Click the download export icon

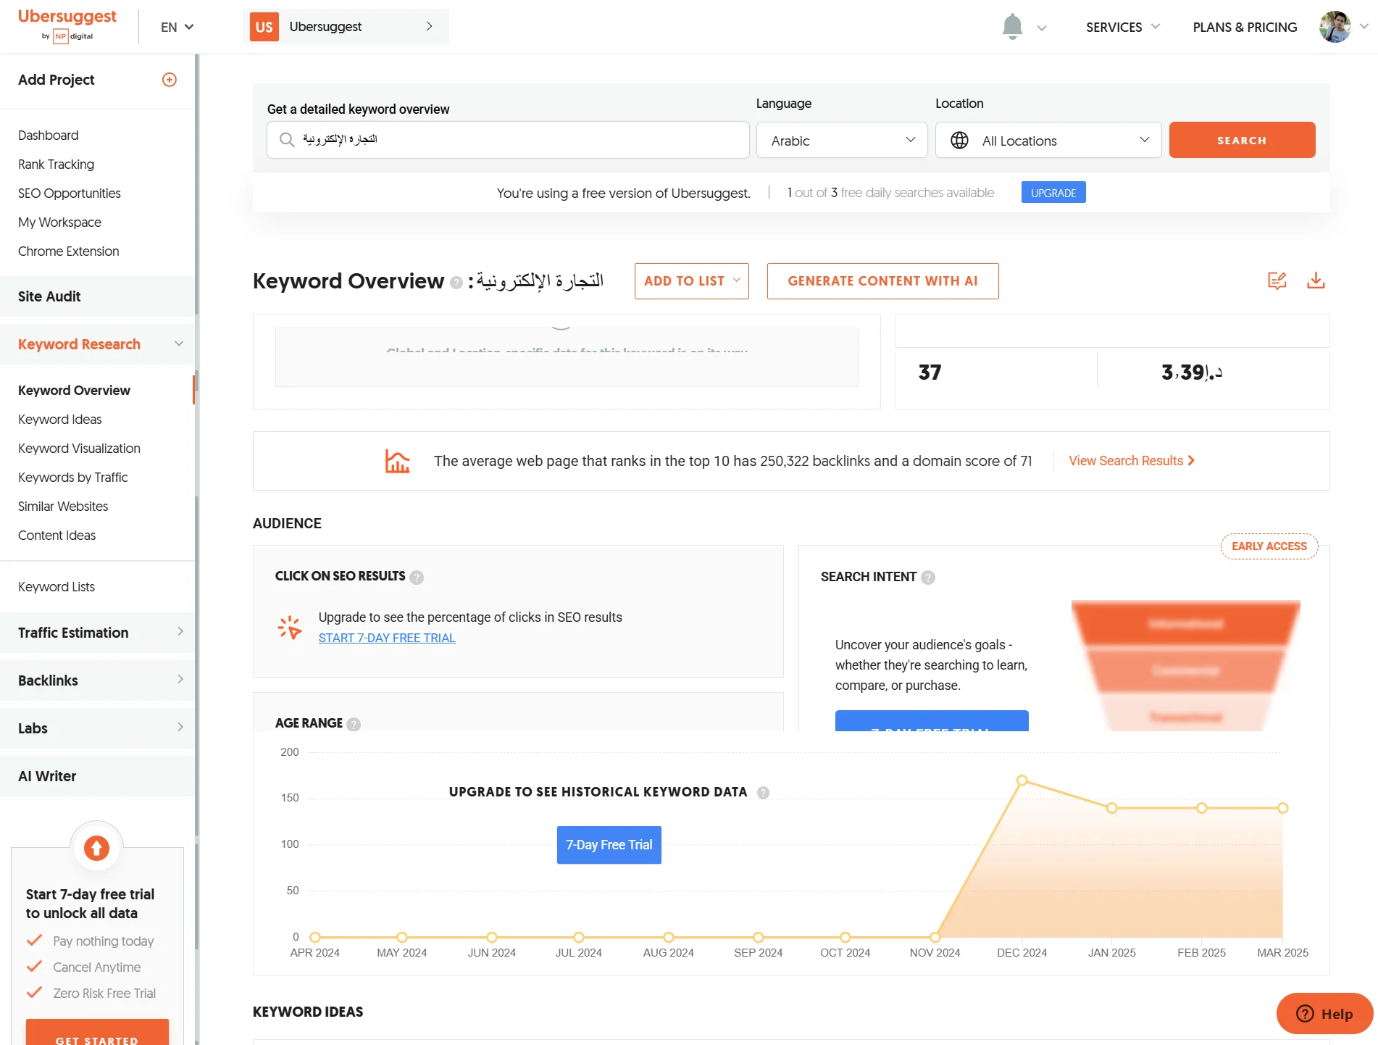pyautogui.click(x=1316, y=280)
